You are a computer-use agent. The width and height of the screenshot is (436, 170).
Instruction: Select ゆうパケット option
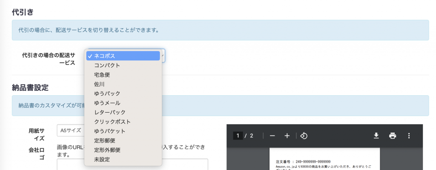(x=123, y=131)
